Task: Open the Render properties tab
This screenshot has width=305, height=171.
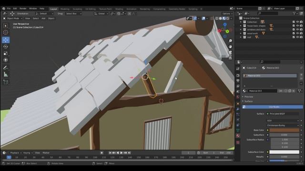Action: (x=238, y=76)
